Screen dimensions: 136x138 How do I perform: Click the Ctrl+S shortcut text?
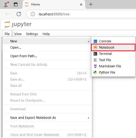[82, 73]
